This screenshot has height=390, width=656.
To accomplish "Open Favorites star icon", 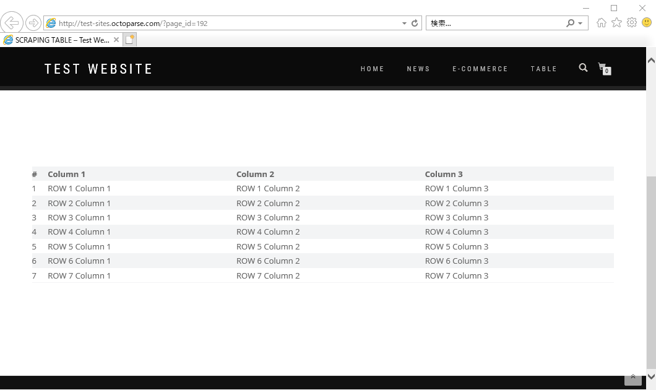I will click(x=616, y=23).
